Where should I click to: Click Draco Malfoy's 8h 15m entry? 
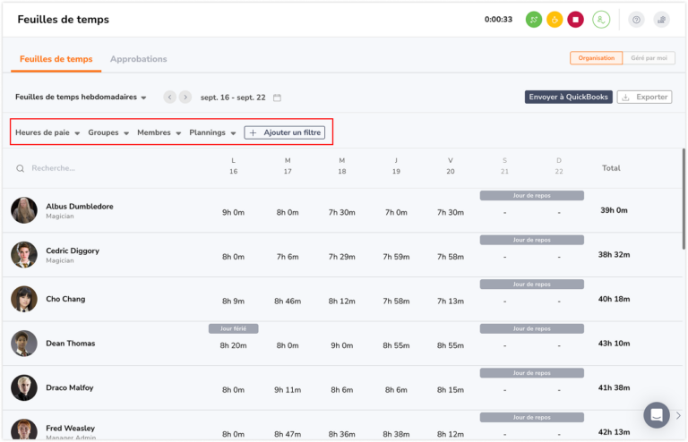point(451,390)
